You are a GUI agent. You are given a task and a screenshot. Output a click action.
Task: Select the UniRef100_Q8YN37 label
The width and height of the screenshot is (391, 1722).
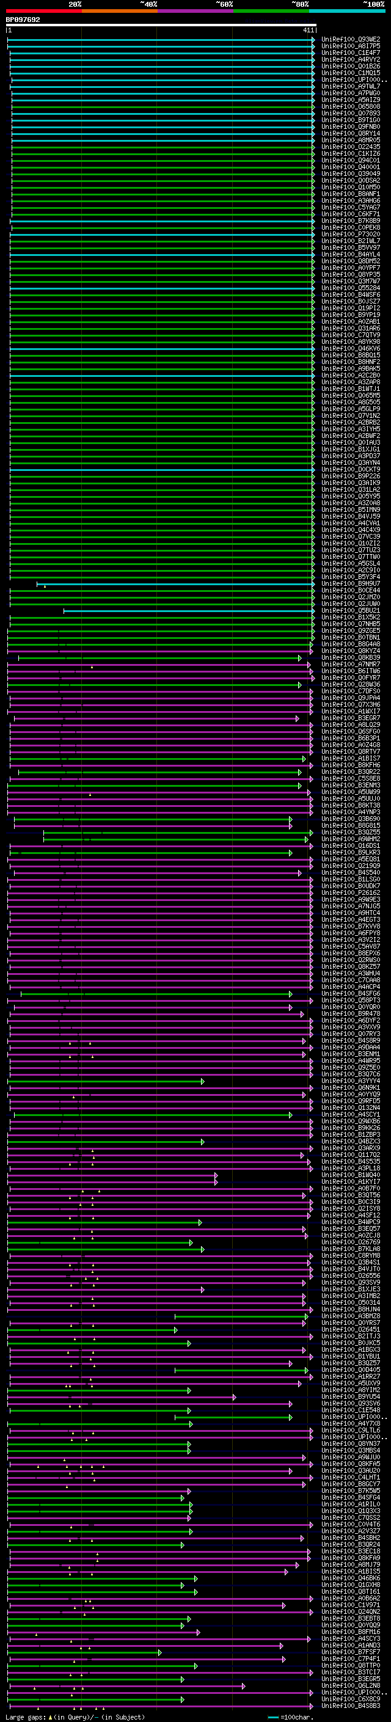tap(351, 1443)
